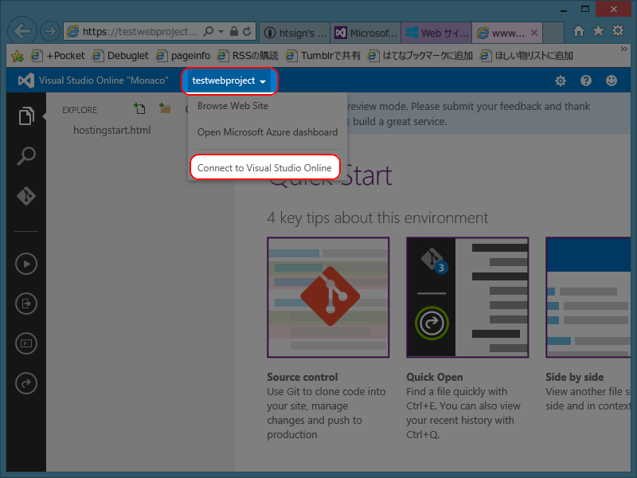This screenshot has height=478, width=637.
Task: Click the add-to-favorites-bar star icon
Action: [18, 56]
